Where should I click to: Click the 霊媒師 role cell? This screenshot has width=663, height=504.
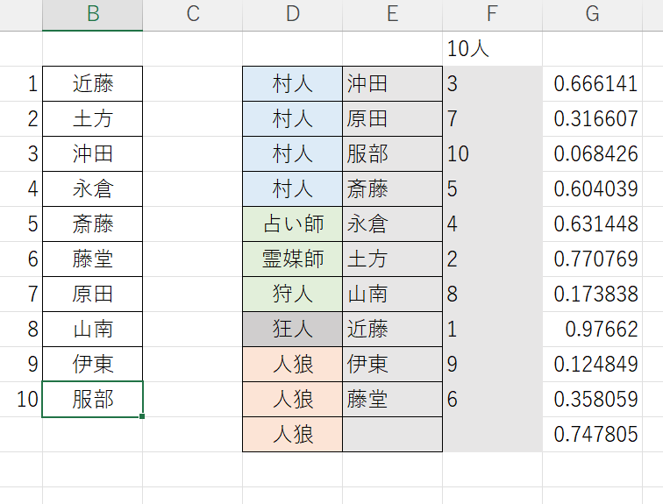[x=292, y=259]
